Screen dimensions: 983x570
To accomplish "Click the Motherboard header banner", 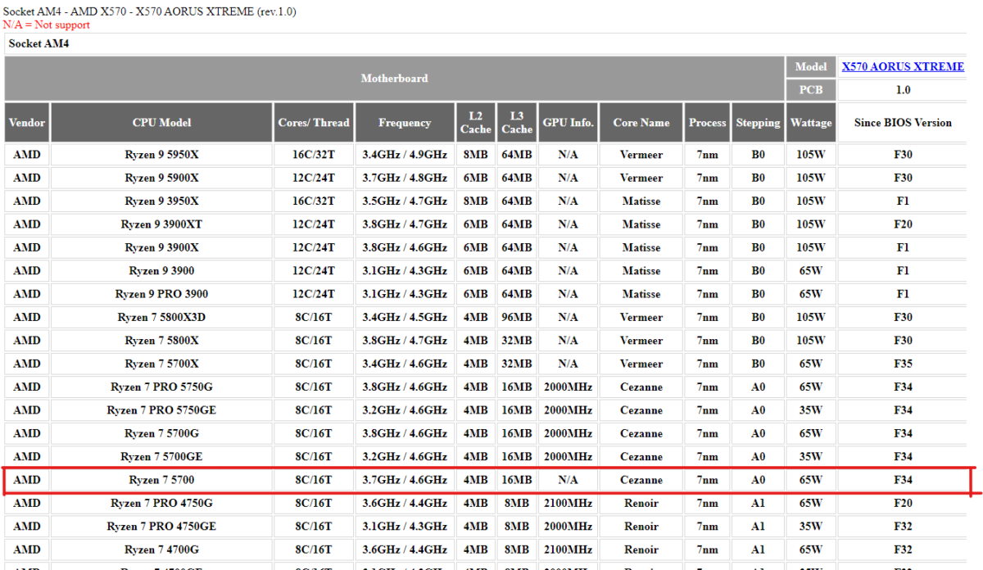I will (x=394, y=79).
